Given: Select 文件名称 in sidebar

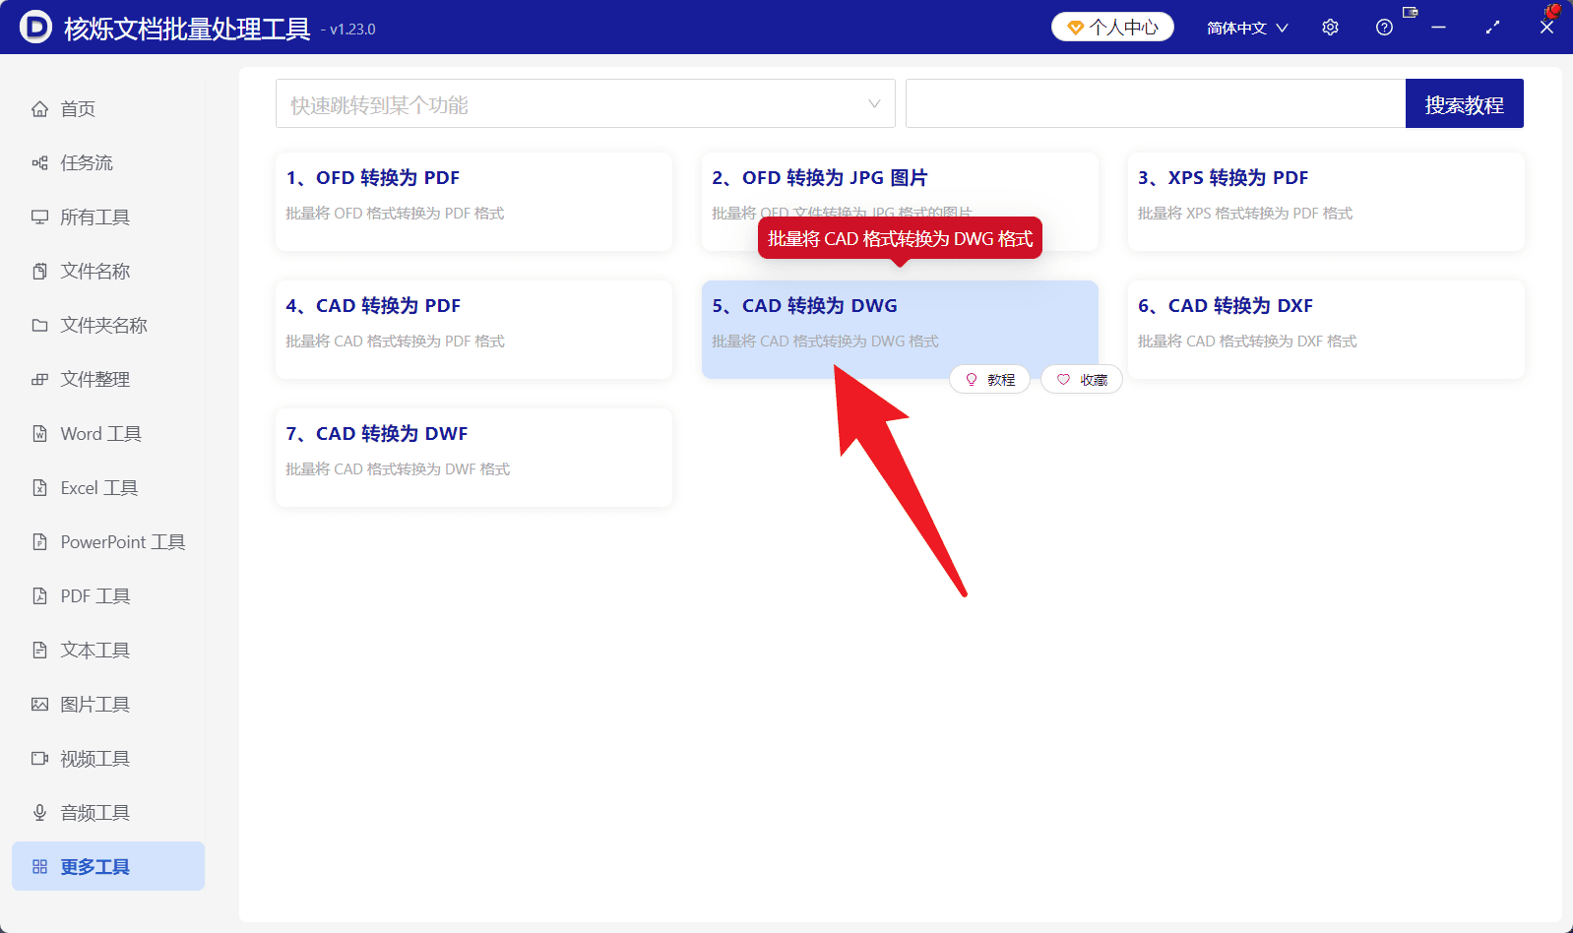Looking at the screenshot, I should click(x=108, y=272).
